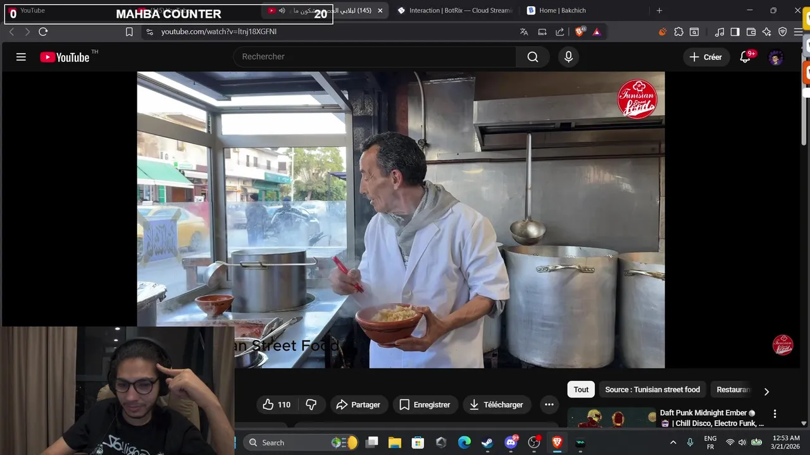Go forward in the browser
Image resolution: width=810 pixels, height=455 pixels.
tap(27, 32)
